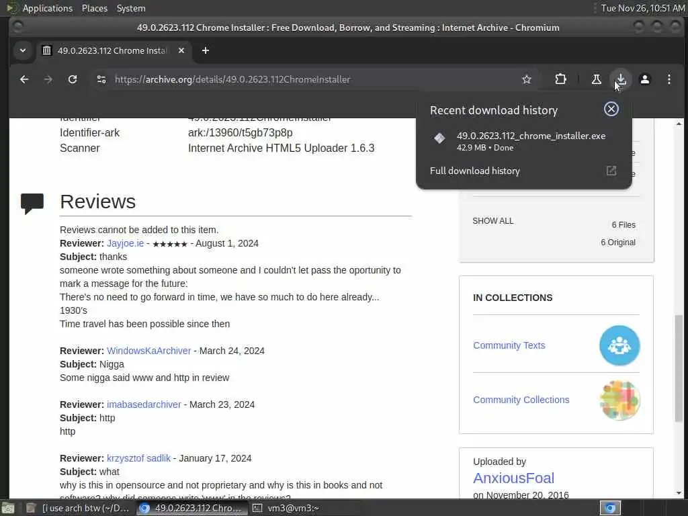Switch to vm3@vm3 terminal in taskbar
Viewport: 688px width, 516px height.
click(x=286, y=508)
